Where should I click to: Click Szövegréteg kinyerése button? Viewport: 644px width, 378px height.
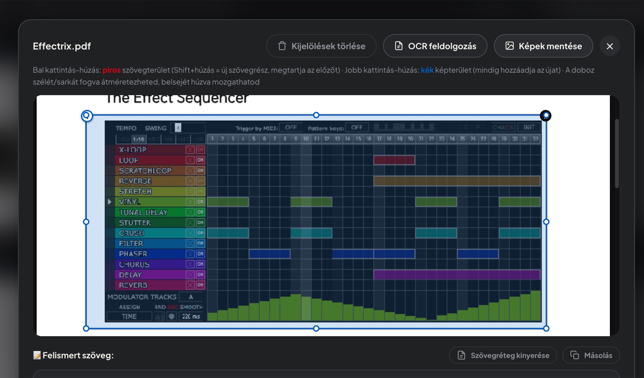(503, 355)
